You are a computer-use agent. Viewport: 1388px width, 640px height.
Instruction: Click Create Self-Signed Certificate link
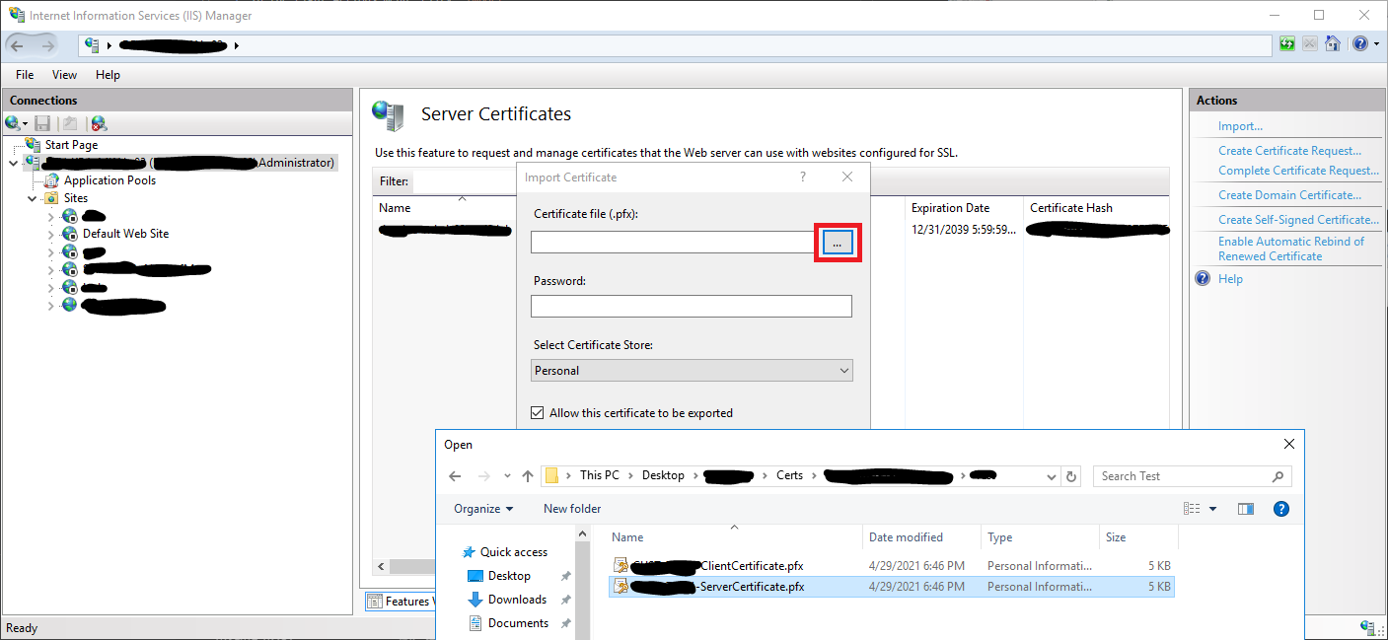[1298, 220]
